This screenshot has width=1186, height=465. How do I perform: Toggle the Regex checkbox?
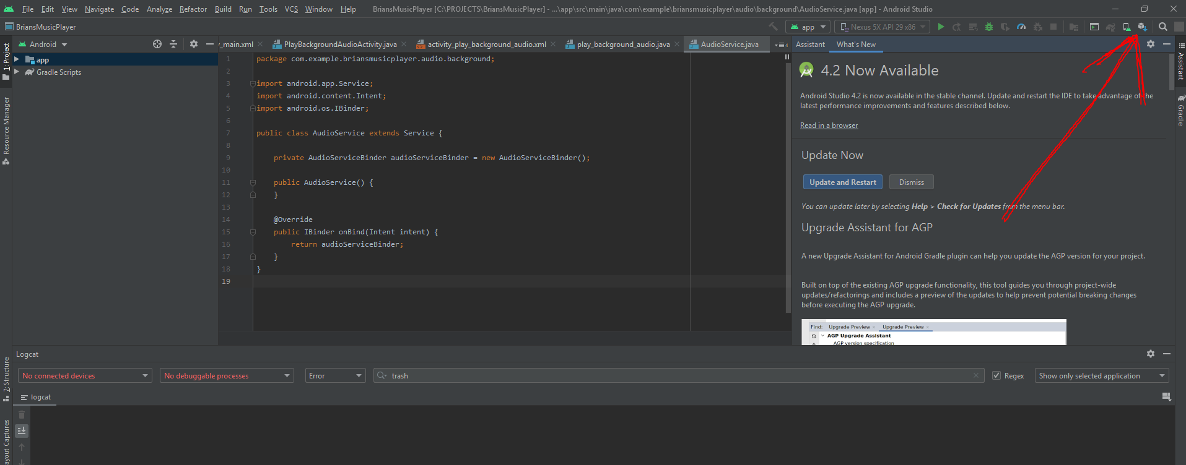[996, 375]
